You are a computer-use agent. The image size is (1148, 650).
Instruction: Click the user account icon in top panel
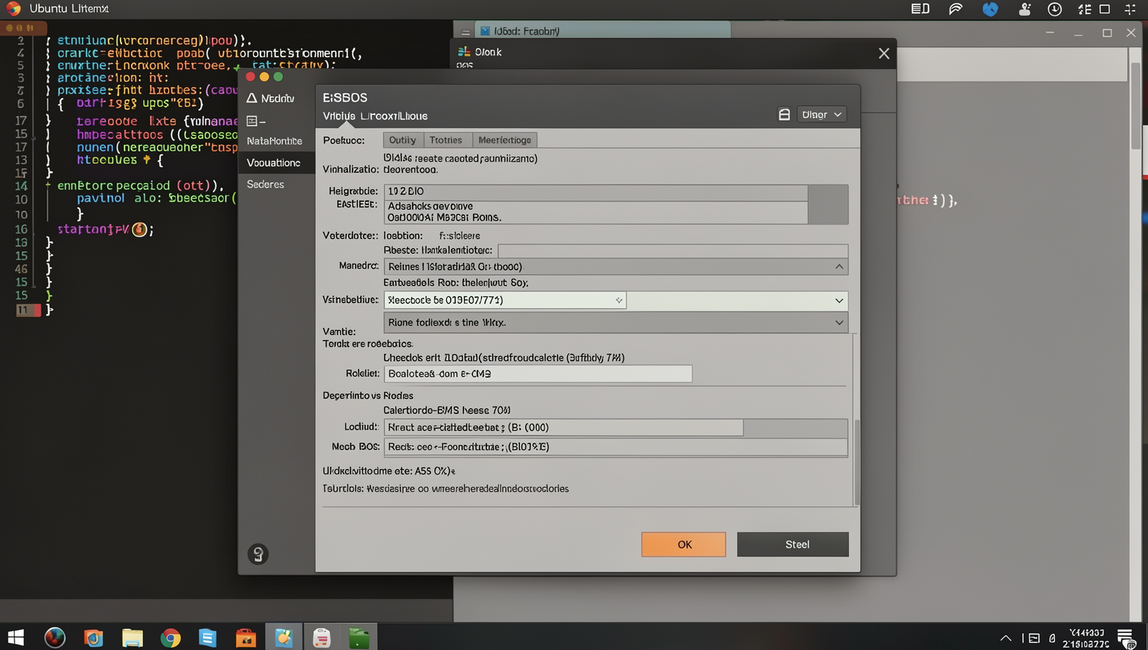1025,9
